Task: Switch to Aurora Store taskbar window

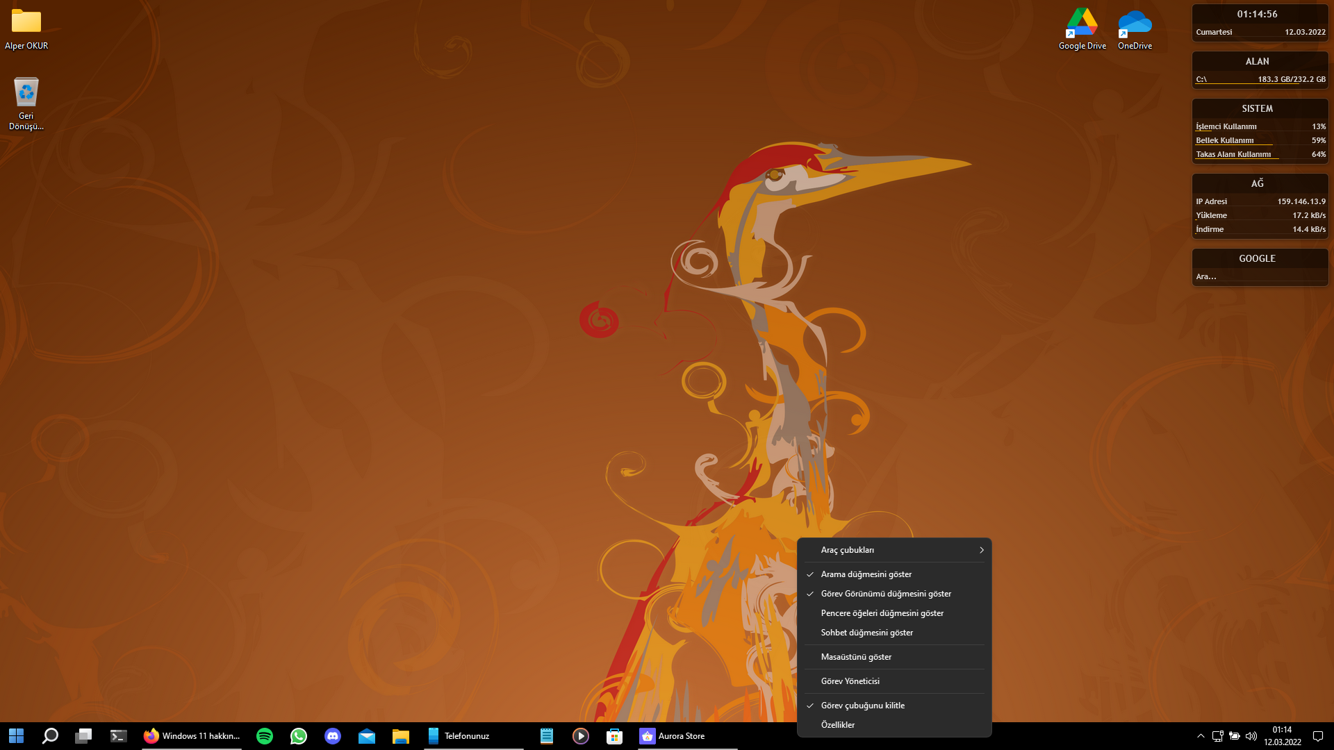Action: (x=673, y=736)
